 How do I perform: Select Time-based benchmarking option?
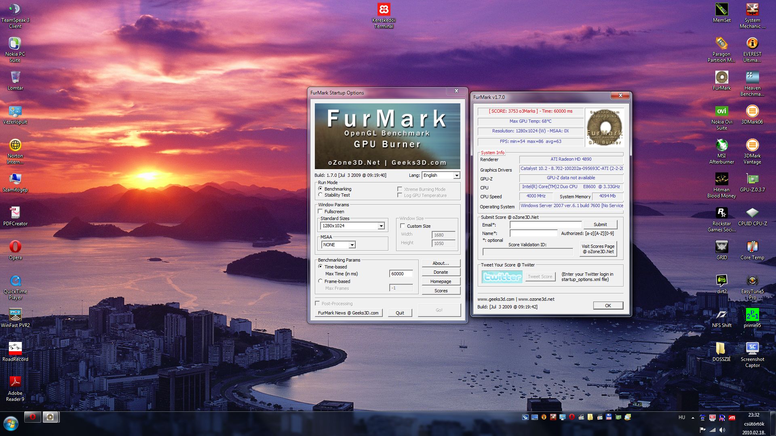(x=321, y=267)
